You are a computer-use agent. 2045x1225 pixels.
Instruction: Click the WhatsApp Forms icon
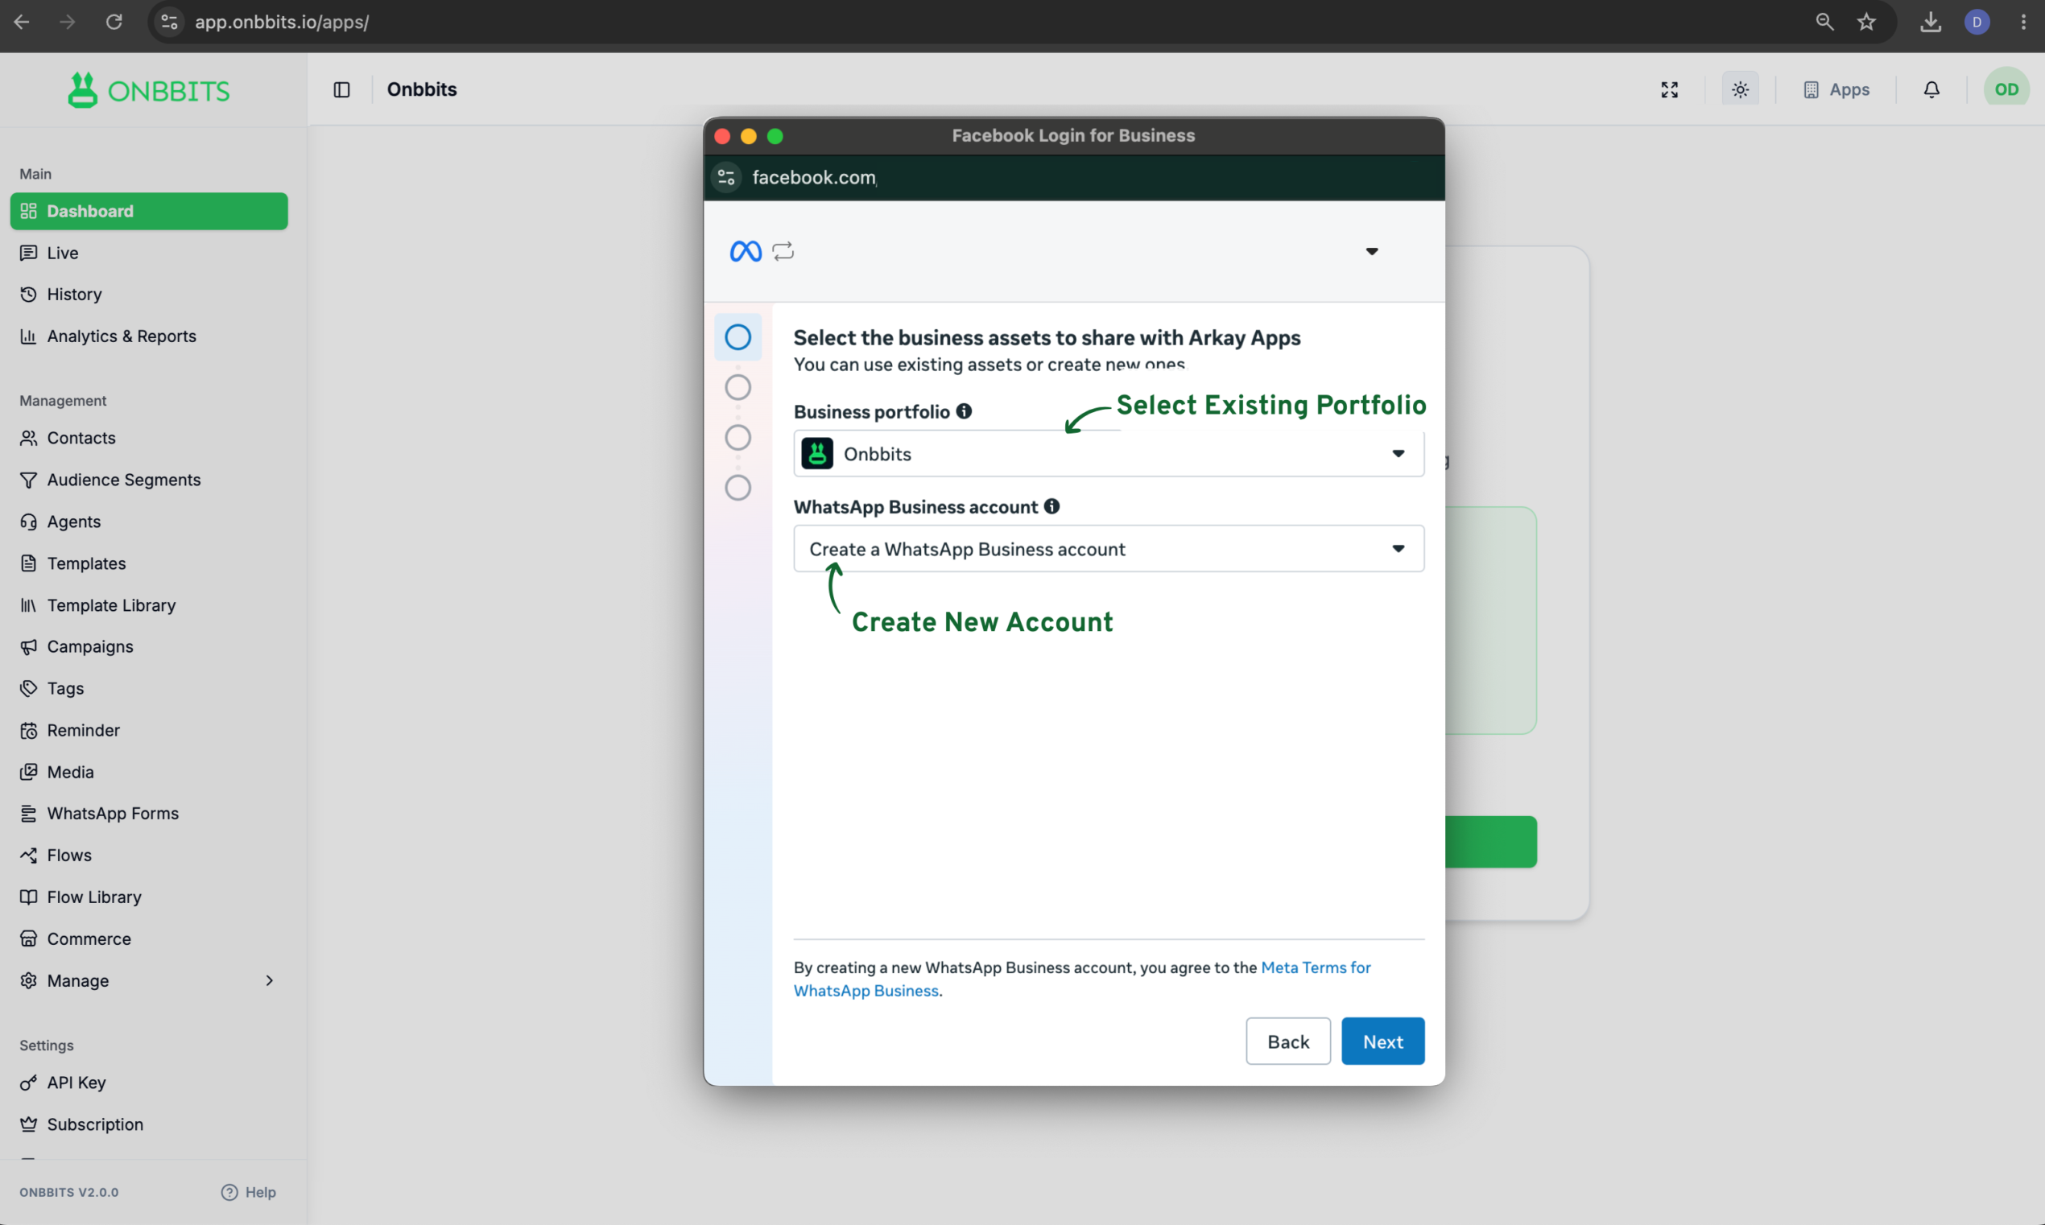pyautogui.click(x=29, y=813)
